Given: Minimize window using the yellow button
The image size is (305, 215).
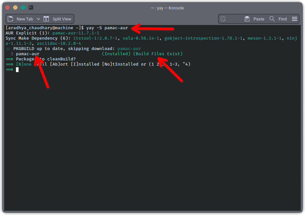Looking at the screenshot, I should (15, 7).
